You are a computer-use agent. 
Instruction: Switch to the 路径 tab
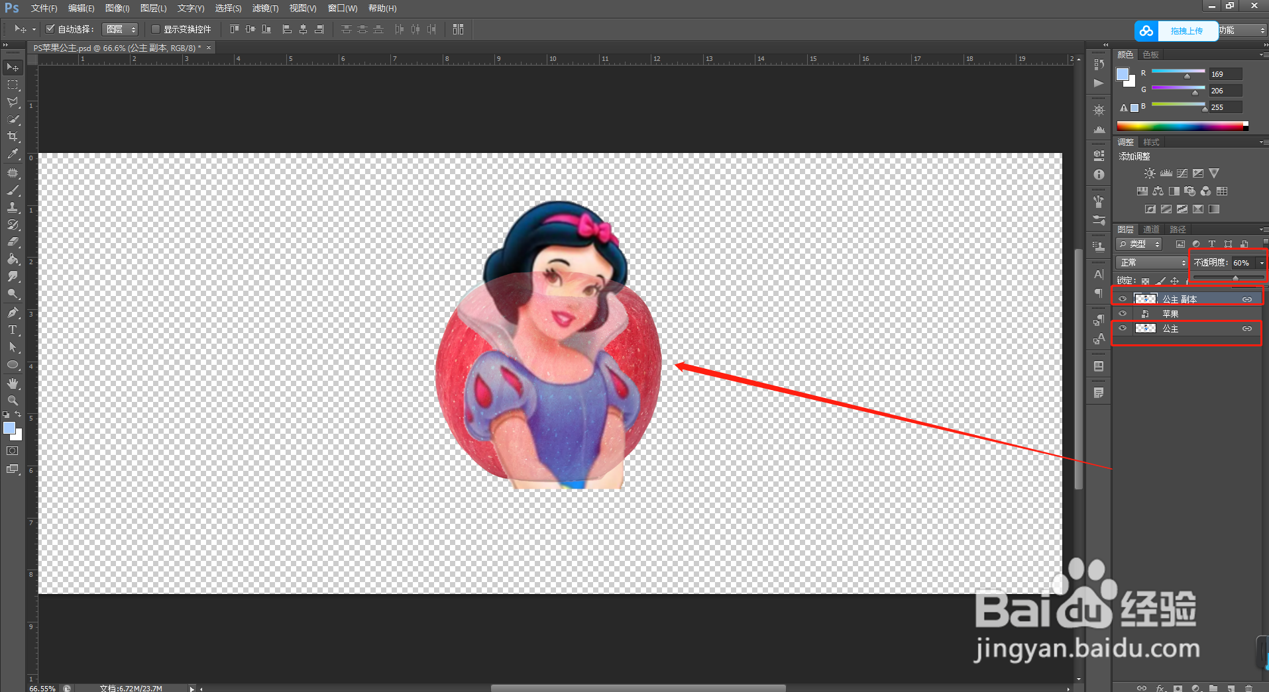(1178, 229)
